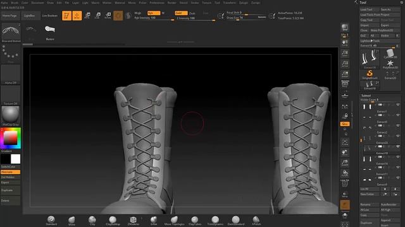Click the Zoom canvas icon on right shelf
The height and width of the screenshot is (227, 405).
pos(344,53)
